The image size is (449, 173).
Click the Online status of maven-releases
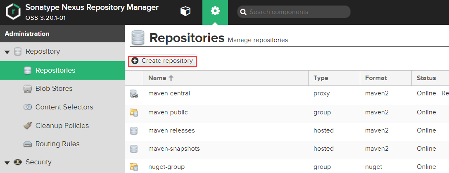click(426, 130)
